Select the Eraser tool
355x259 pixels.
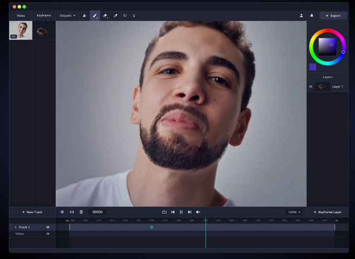tap(105, 16)
